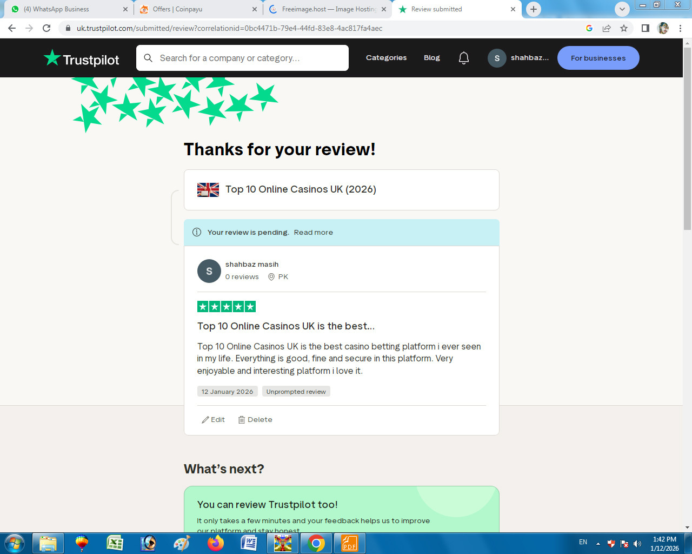
Task: Click reviewer avatar beside shahbaz masih
Action: click(x=209, y=271)
